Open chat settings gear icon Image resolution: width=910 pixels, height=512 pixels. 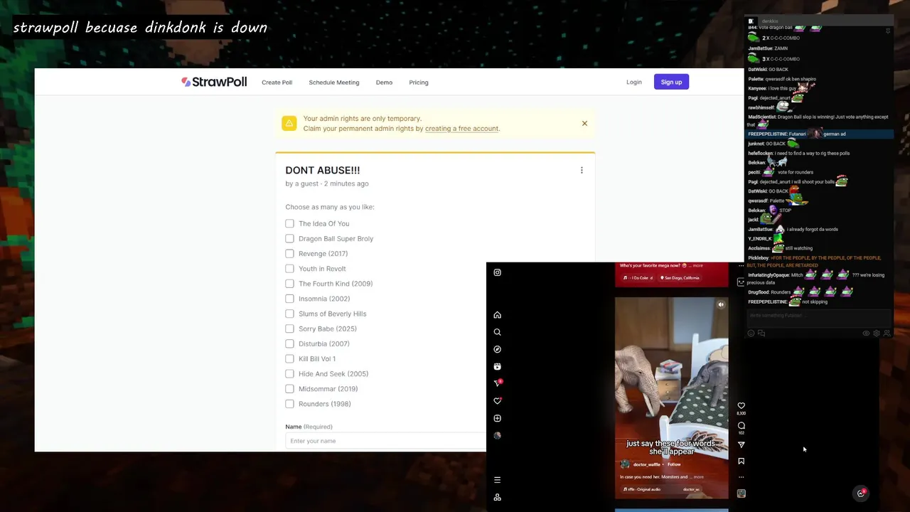tap(877, 333)
